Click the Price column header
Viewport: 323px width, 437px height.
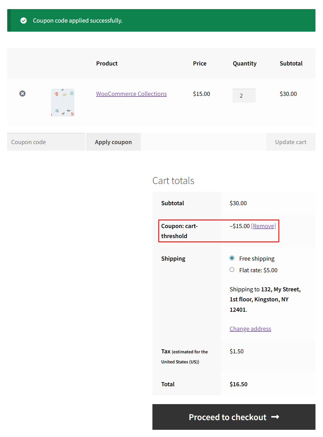tap(200, 64)
